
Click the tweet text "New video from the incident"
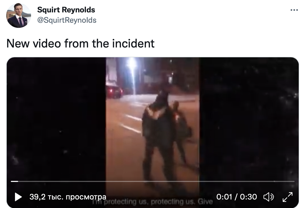pos(81,43)
